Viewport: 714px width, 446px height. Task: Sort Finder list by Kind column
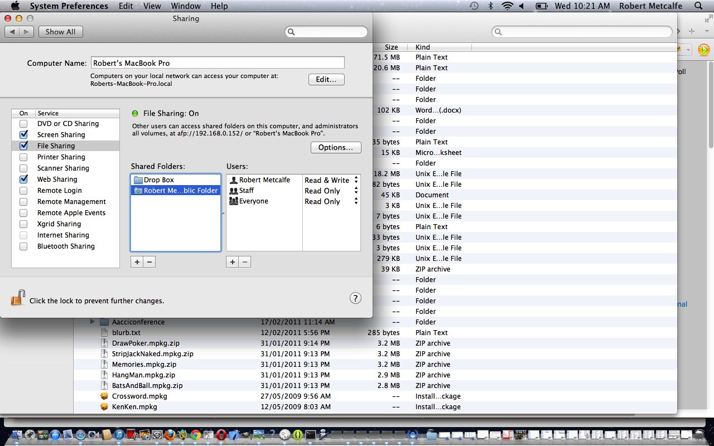(440, 47)
